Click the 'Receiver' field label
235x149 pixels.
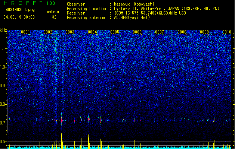pos(76,13)
